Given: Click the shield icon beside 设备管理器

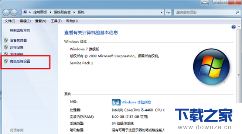Looking at the screenshot, I should [6, 40].
